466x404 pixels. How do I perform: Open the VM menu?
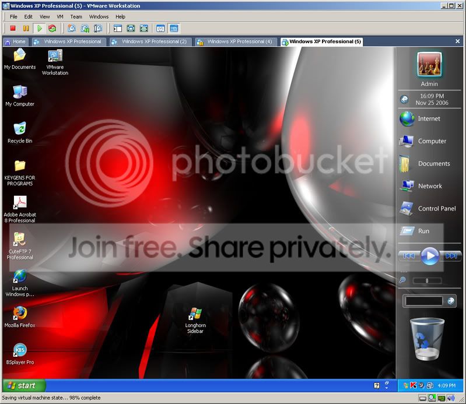[x=60, y=17]
